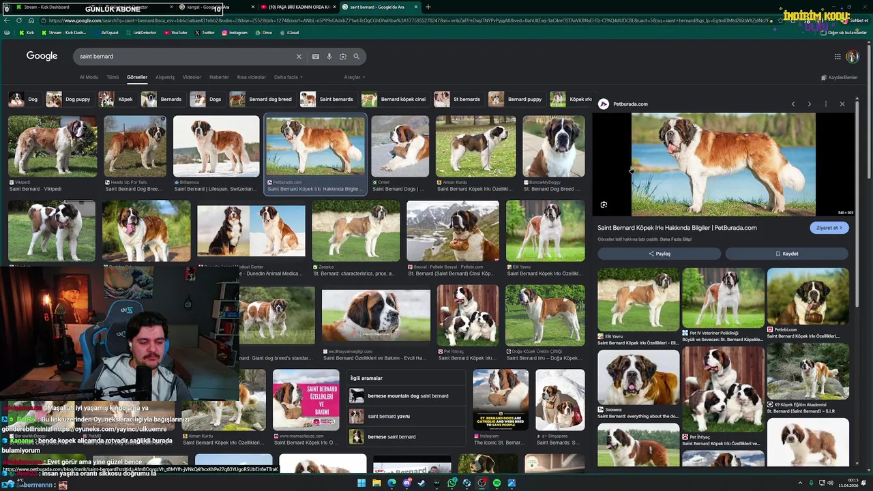This screenshot has height=491, width=873.
Task: Open the Windows Start menu
Action: (361, 483)
